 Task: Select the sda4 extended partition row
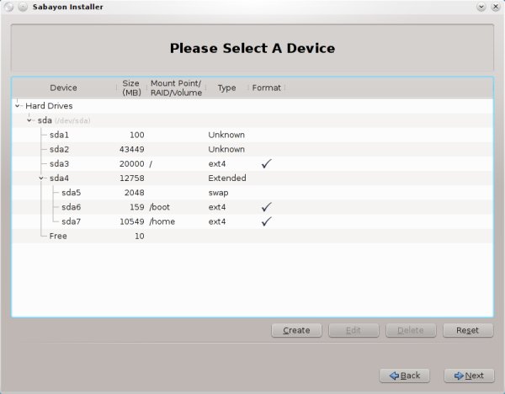click(x=252, y=178)
